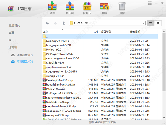Click the vertical scrollbar thumb
Image resolution: width=166 pixels, height=125 pixels.
[x=164, y=62]
